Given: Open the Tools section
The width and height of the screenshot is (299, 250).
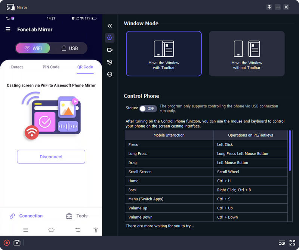Looking at the screenshot, I should tap(77, 216).
